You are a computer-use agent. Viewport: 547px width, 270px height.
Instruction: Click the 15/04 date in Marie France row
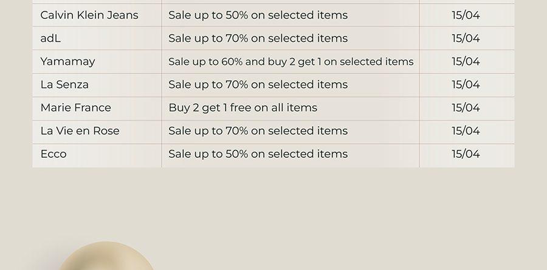466,108
